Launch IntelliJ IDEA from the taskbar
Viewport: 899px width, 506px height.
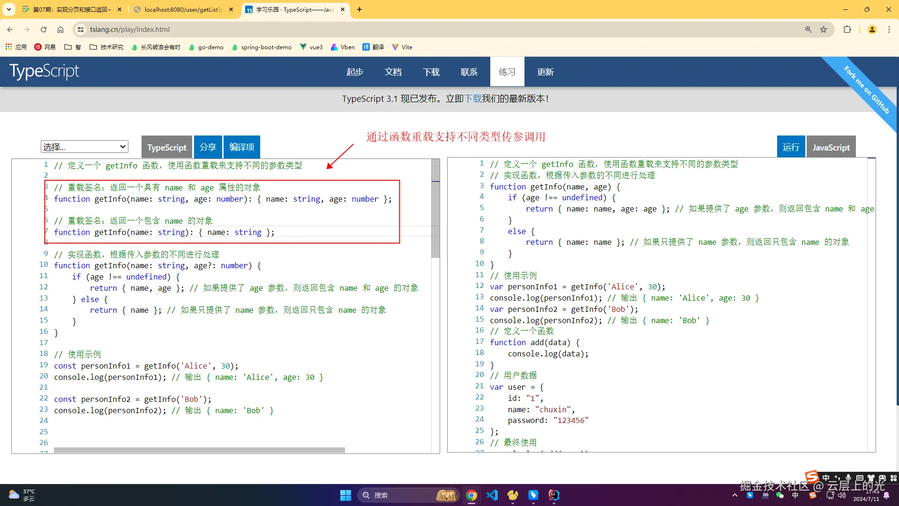554,495
